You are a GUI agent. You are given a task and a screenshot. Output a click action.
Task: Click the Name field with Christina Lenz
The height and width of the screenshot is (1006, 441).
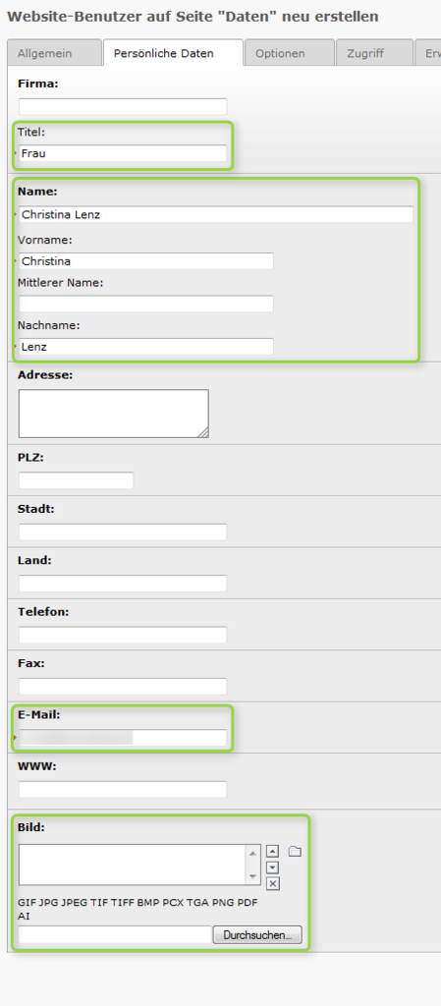215,214
